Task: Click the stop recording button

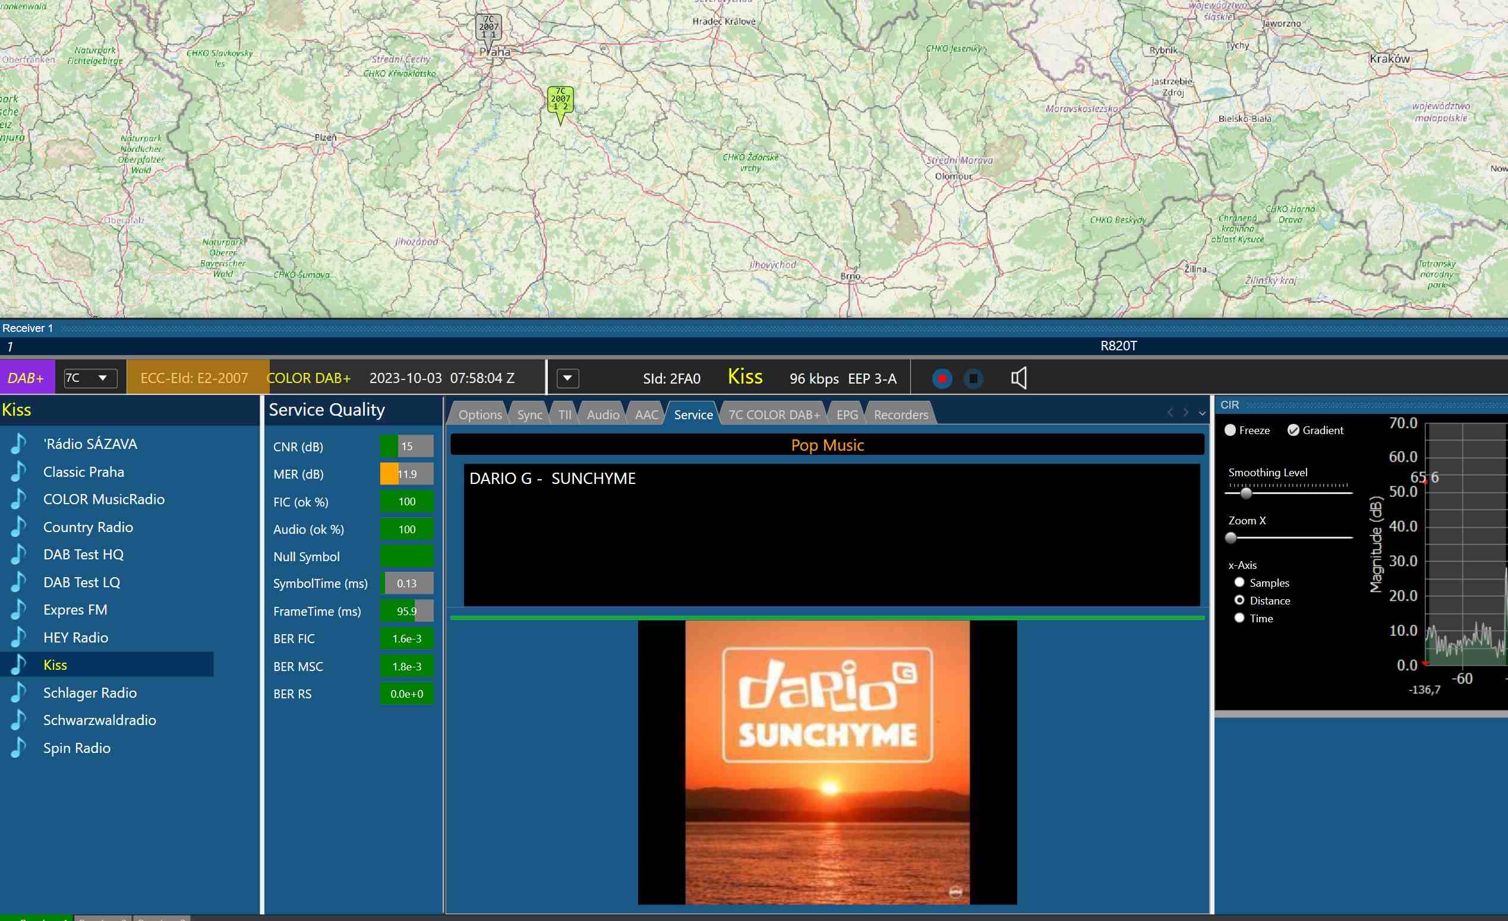Action: click(973, 378)
